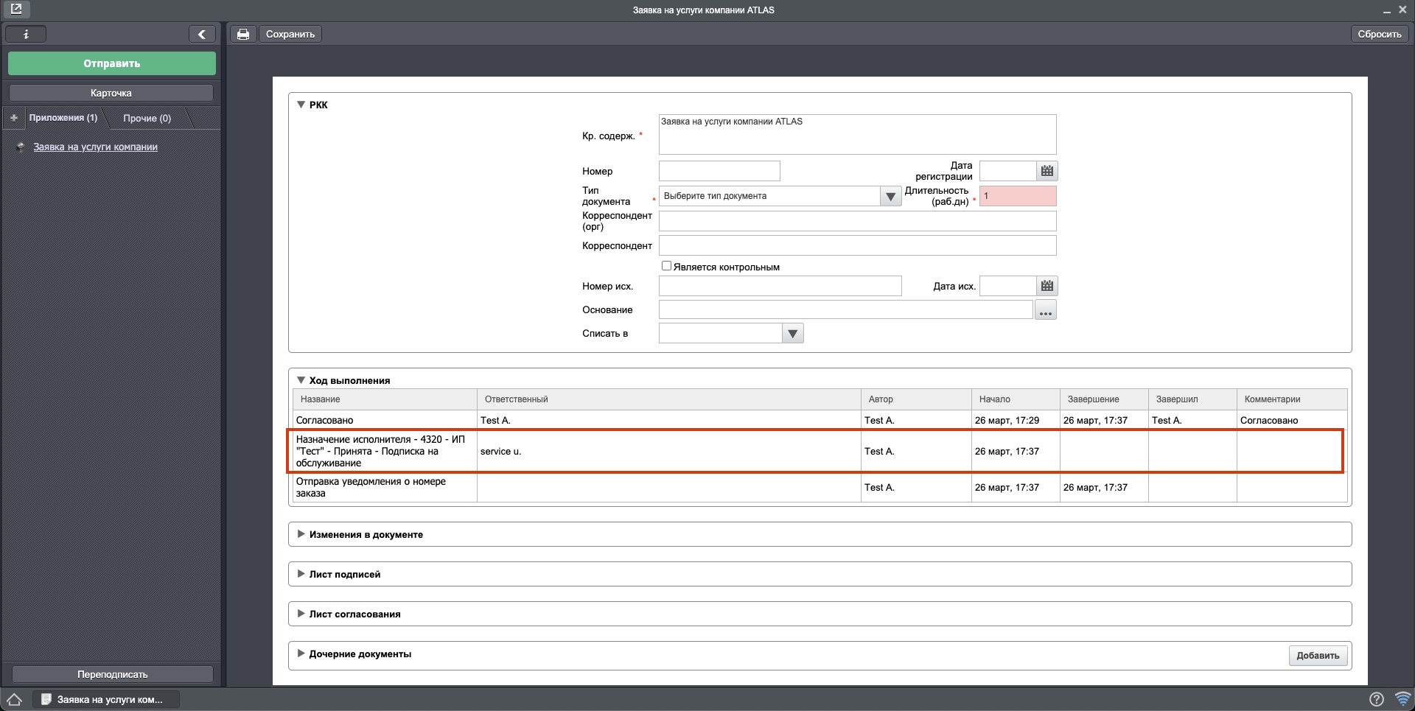Click ellipsis button next to Основание
The image size is (1415, 711).
pyautogui.click(x=1045, y=310)
